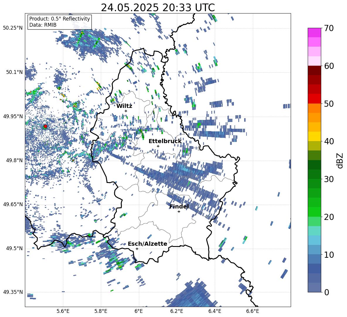Click the 5.6°E longitude label

(63, 311)
